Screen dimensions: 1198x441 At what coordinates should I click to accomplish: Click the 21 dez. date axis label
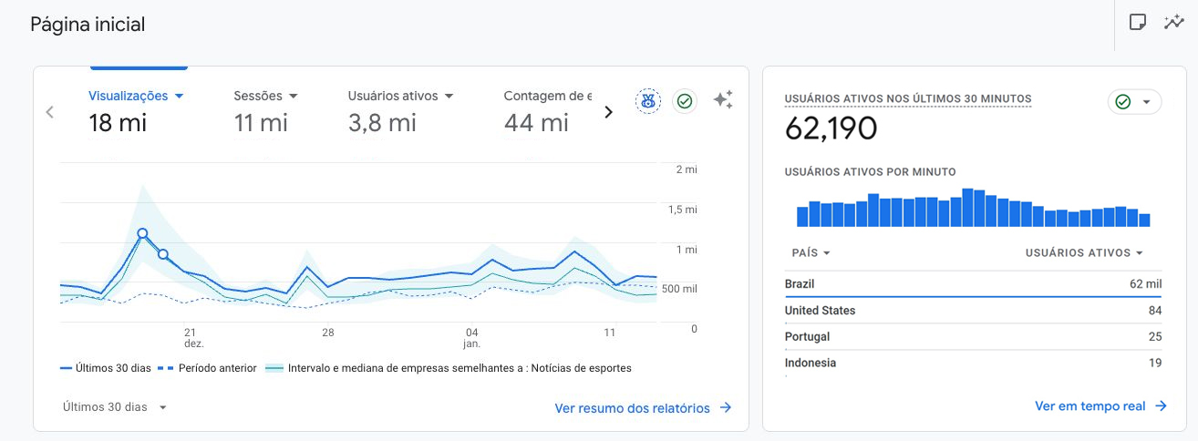(x=193, y=338)
